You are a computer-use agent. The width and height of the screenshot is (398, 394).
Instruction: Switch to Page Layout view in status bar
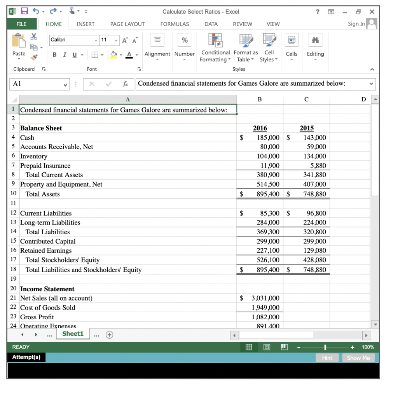(x=267, y=347)
